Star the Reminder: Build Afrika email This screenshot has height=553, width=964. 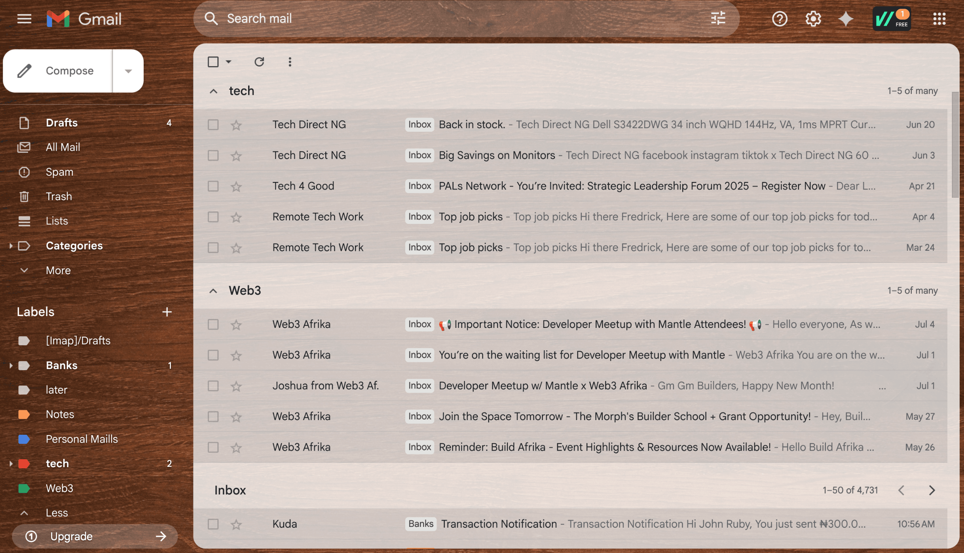236,448
